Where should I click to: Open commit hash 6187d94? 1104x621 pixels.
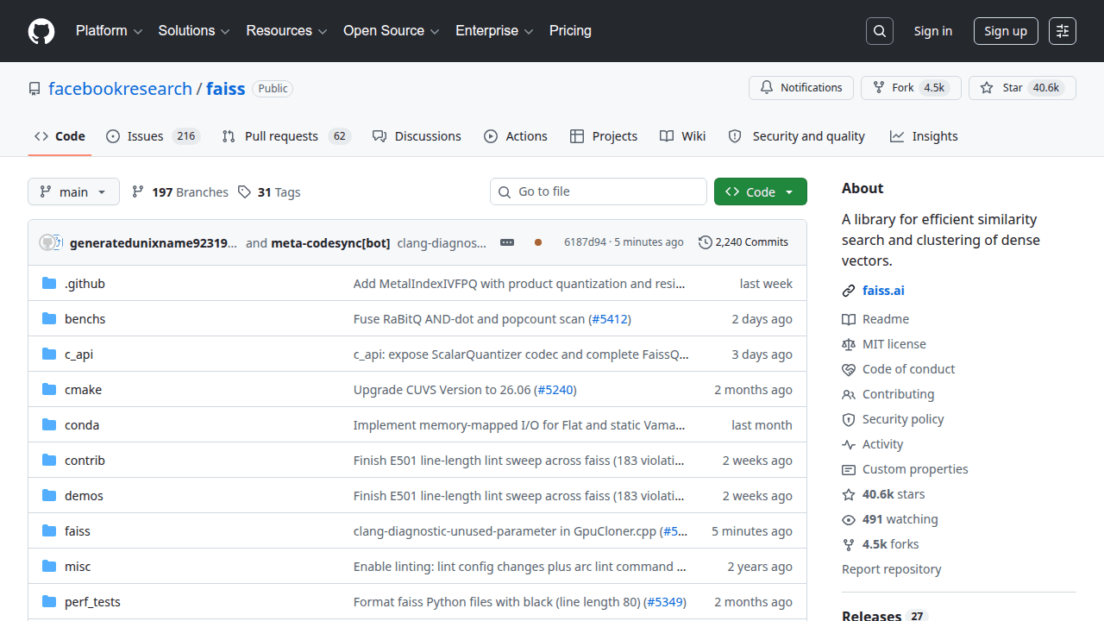click(586, 242)
